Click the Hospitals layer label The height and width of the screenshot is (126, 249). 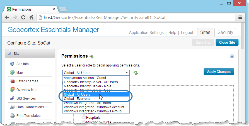click(x=93, y=118)
